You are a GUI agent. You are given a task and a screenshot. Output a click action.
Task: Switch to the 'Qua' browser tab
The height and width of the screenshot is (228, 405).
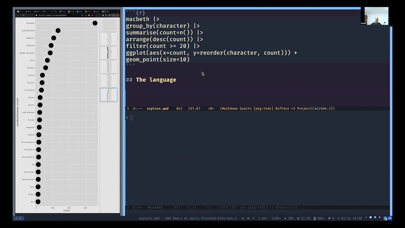(80, 11)
